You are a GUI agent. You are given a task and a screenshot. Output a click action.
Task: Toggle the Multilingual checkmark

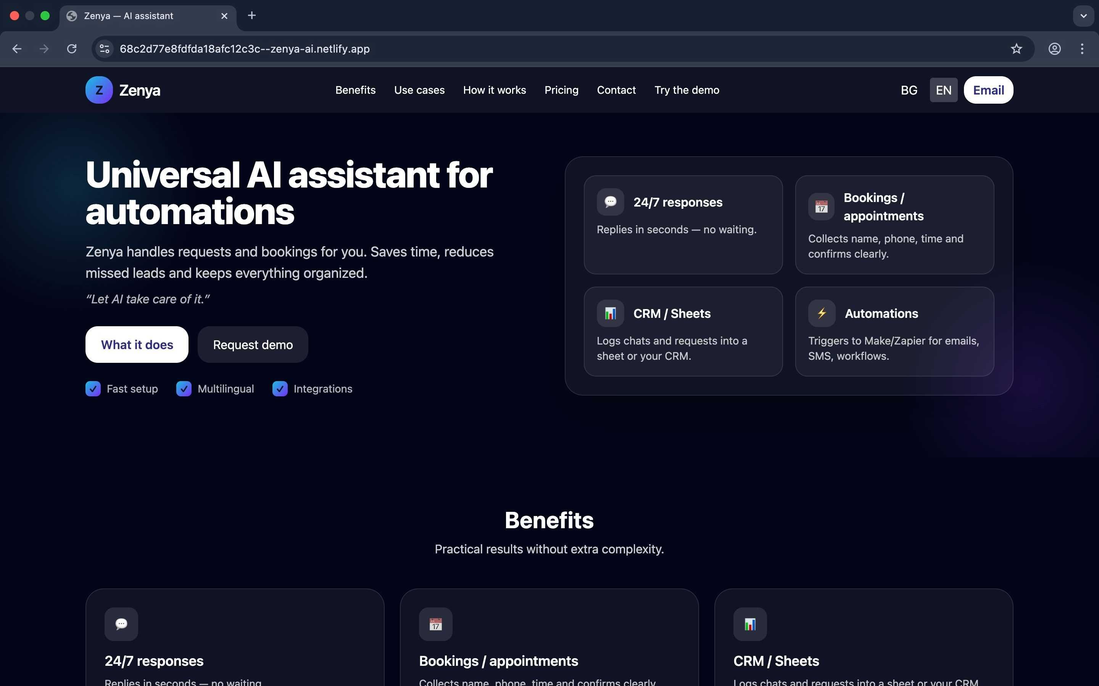pyautogui.click(x=184, y=389)
